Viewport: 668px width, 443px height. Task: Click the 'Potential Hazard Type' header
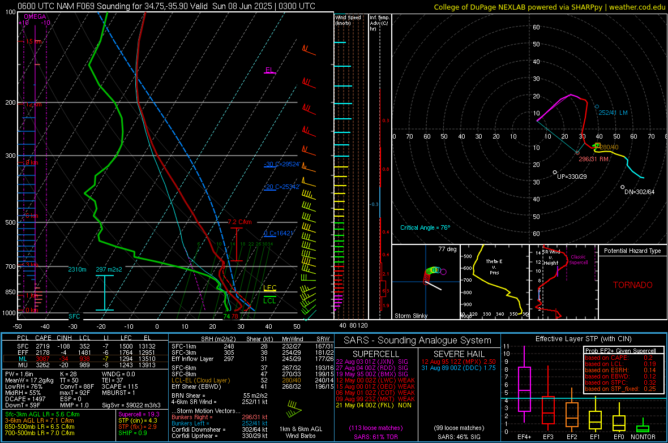click(x=633, y=251)
